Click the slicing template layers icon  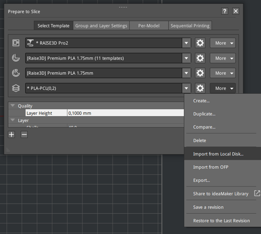click(16, 88)
